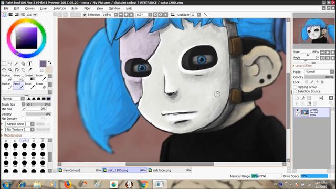Click the purple foreground color swatch
The image size is (336, 189).
click(x=43, y=64)
